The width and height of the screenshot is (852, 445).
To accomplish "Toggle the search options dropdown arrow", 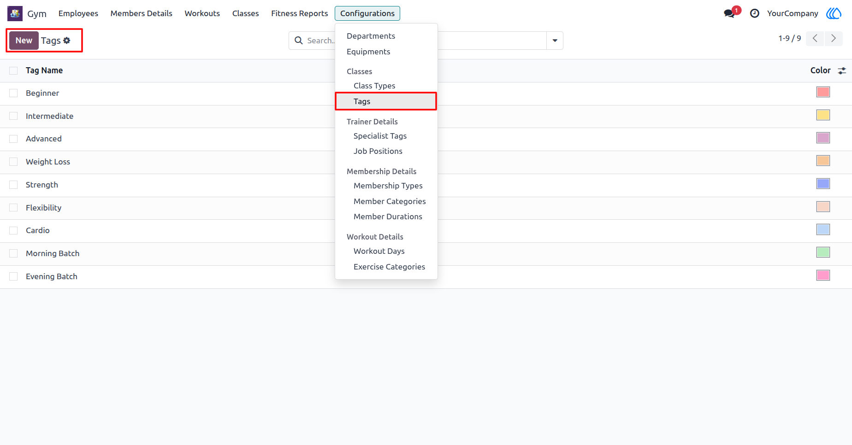I will [x=555, y=41].
